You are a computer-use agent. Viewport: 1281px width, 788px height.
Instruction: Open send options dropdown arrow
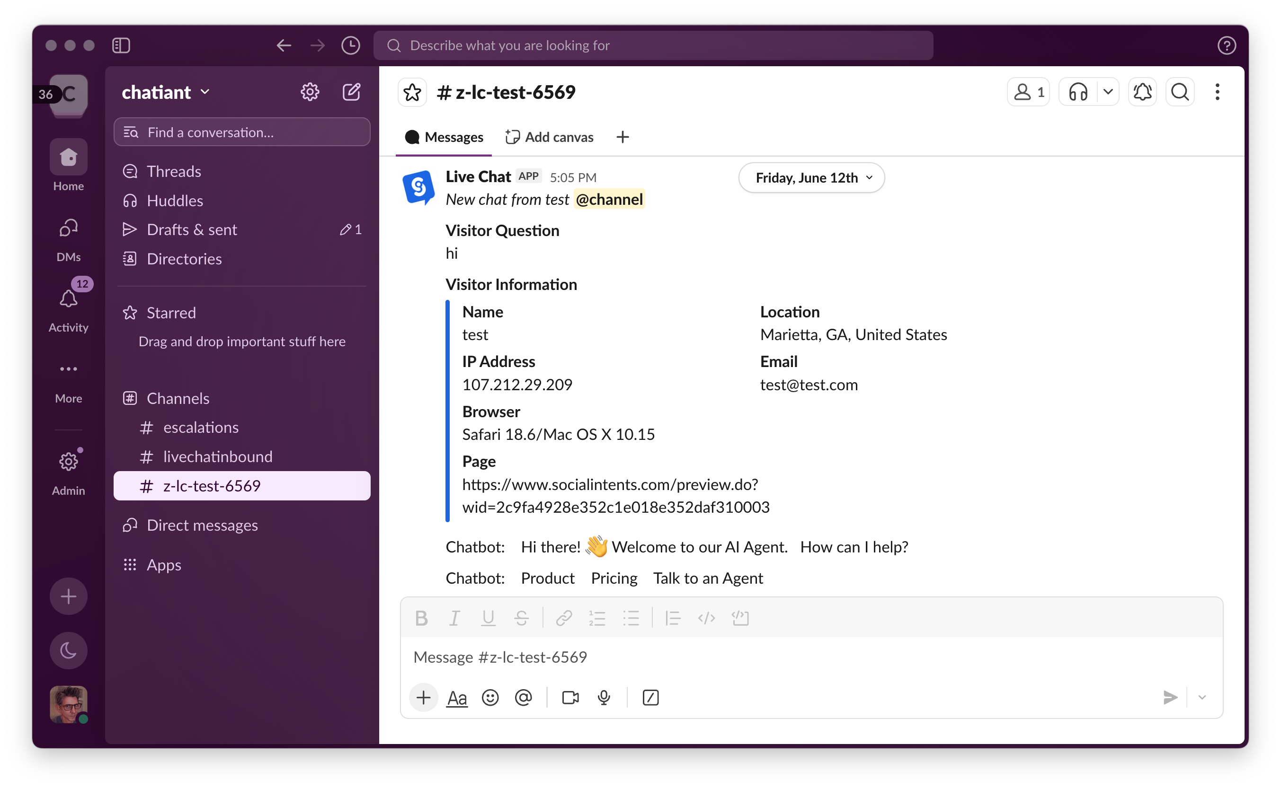point(1202,697)
